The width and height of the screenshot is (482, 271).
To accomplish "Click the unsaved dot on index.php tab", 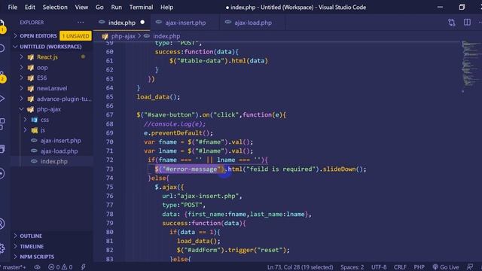I will tap(142, 22).
